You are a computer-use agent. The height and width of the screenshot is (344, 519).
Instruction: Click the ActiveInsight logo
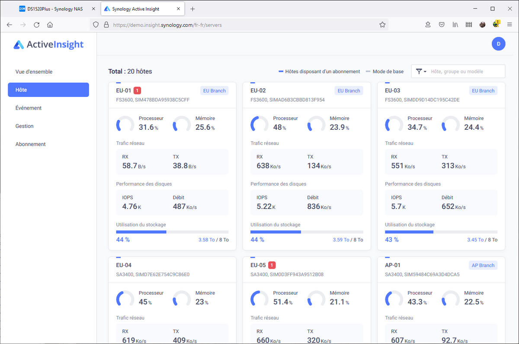(48, 44)
